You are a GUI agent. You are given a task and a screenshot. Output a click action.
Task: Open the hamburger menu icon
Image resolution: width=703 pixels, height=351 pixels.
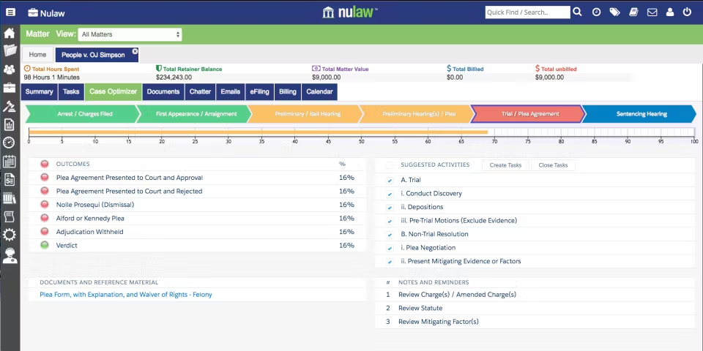point(10,12)
